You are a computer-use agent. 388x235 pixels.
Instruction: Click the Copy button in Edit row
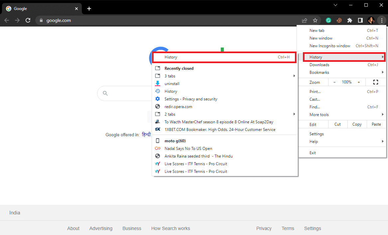point(357,124)
